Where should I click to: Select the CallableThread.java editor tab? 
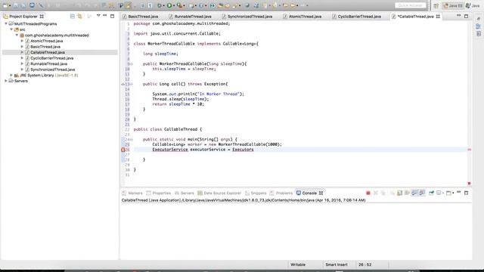pyautogui.click(x=415, y=17)
